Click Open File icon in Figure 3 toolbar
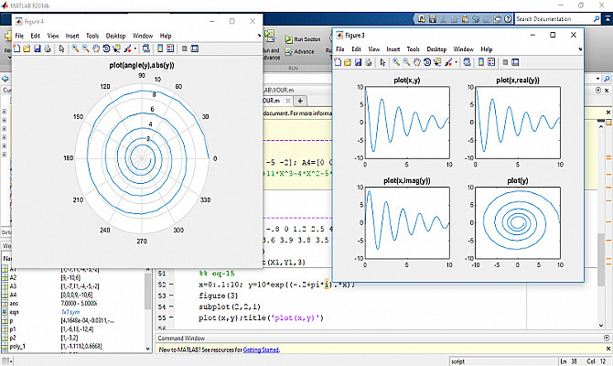 348,62
